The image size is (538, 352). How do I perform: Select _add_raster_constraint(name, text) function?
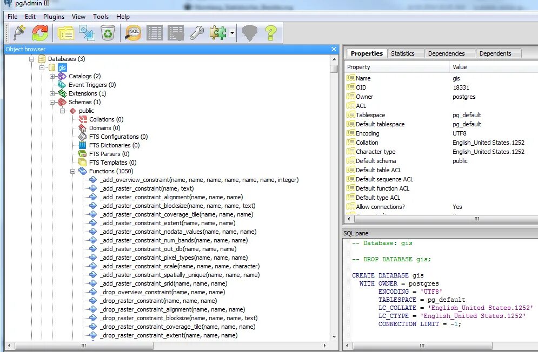point(147,188)
